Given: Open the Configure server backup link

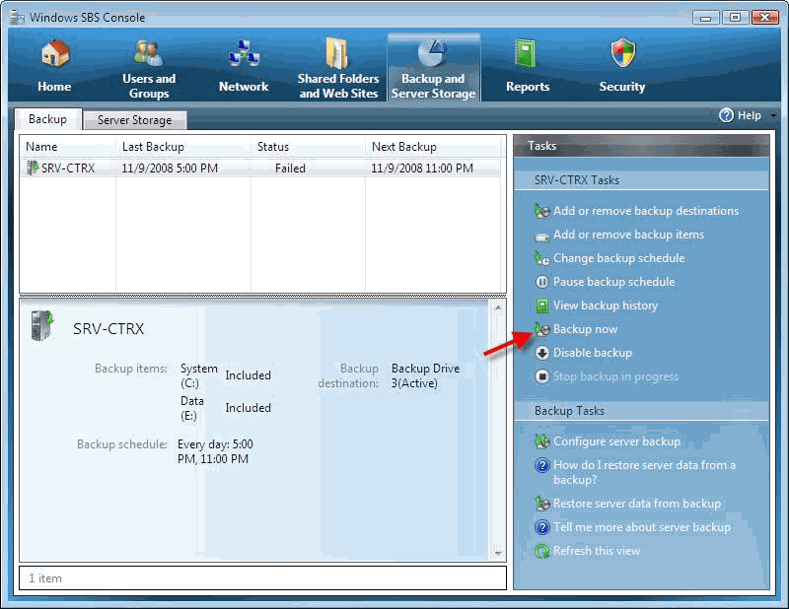Looking at the screenshot, I should click(x=617, y=441).
